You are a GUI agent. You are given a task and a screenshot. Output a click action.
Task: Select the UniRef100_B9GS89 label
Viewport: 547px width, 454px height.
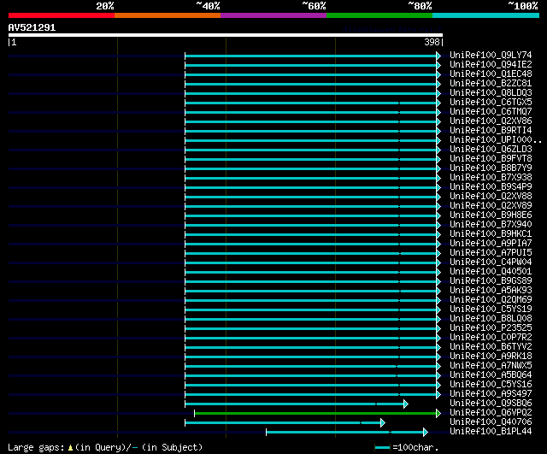(x=491, y=281)
